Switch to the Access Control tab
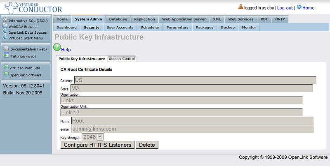 (122, 59)
